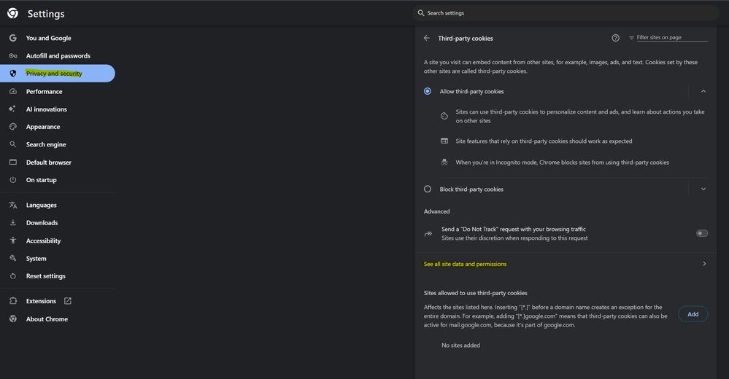Screen dimensions: 729x379
Task: Click the magnifier icon beside Search engine
Action: click(13, 144)
